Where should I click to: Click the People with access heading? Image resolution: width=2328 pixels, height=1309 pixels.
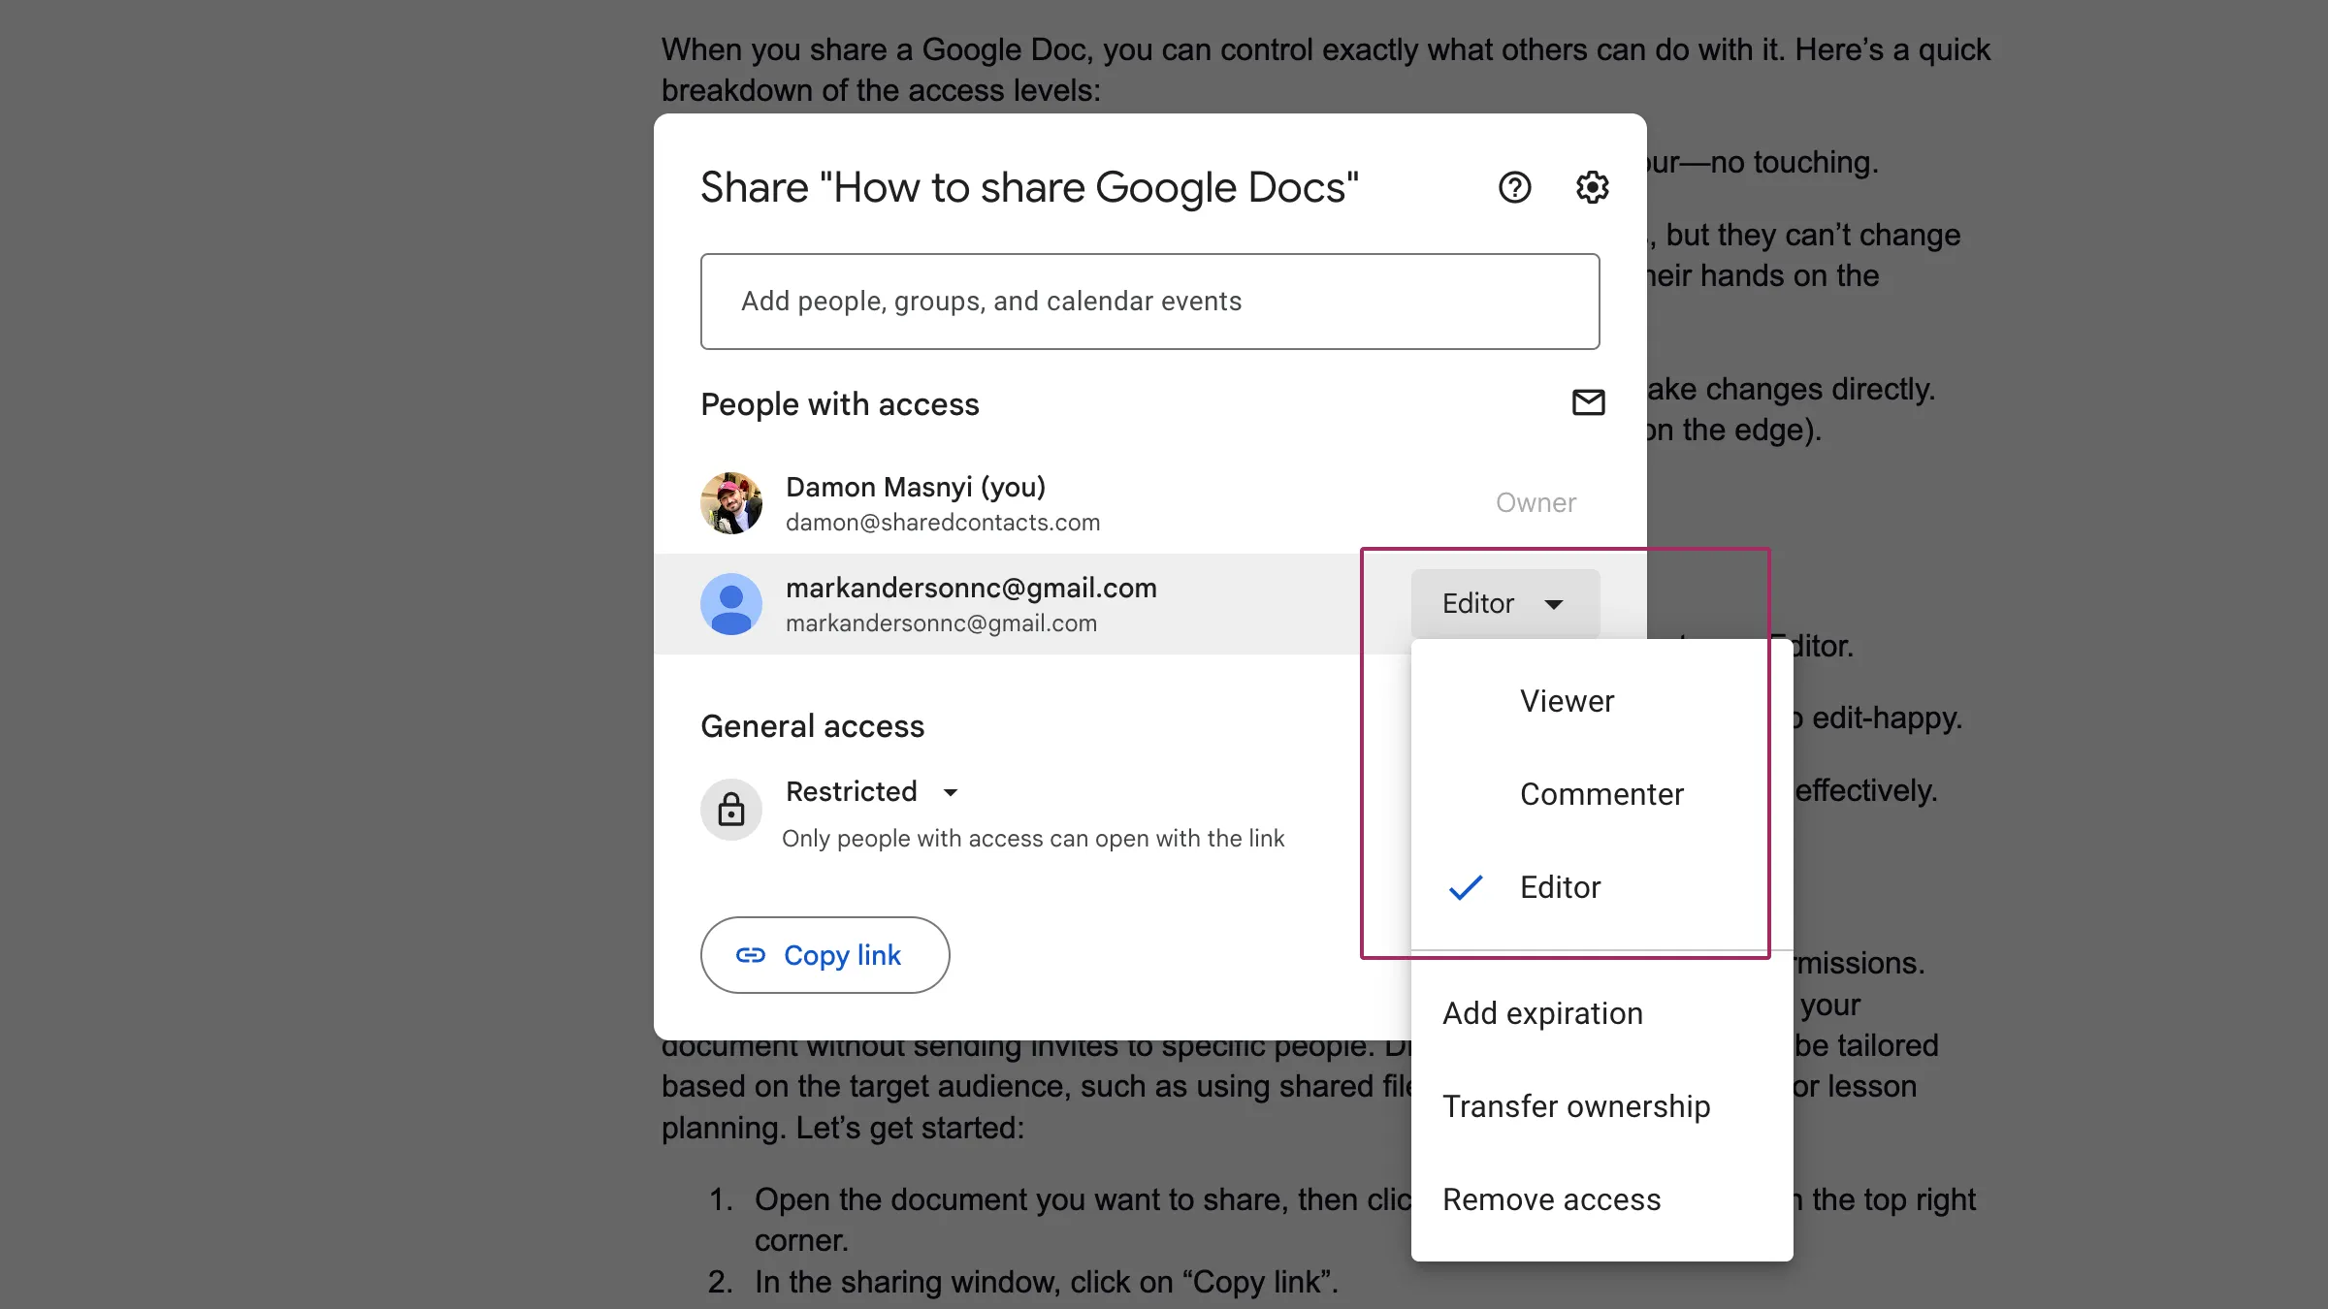[840, 403]
